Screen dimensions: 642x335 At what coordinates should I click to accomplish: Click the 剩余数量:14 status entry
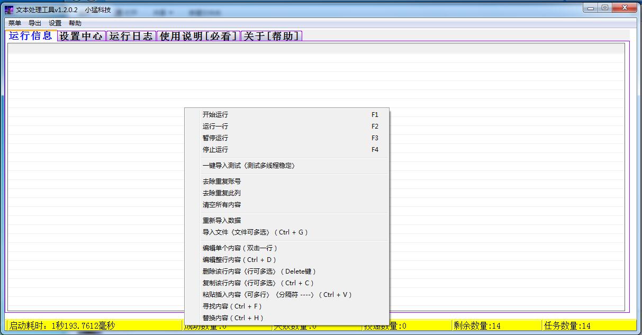pyautogui.click(x=496, y=325)
